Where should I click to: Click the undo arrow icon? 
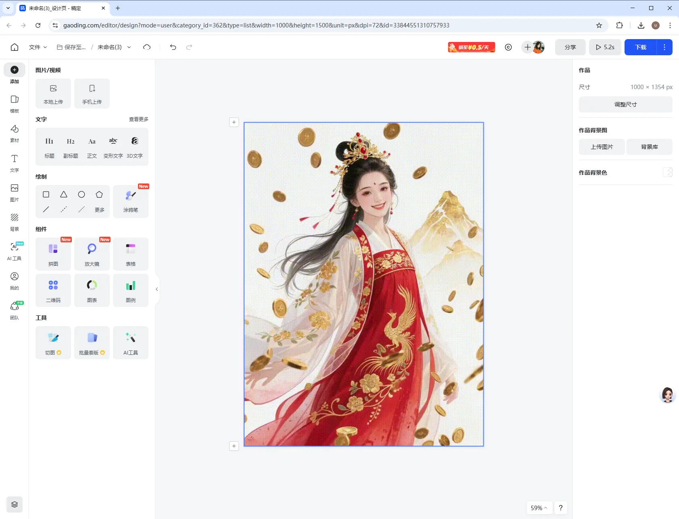tap(173, 47)
